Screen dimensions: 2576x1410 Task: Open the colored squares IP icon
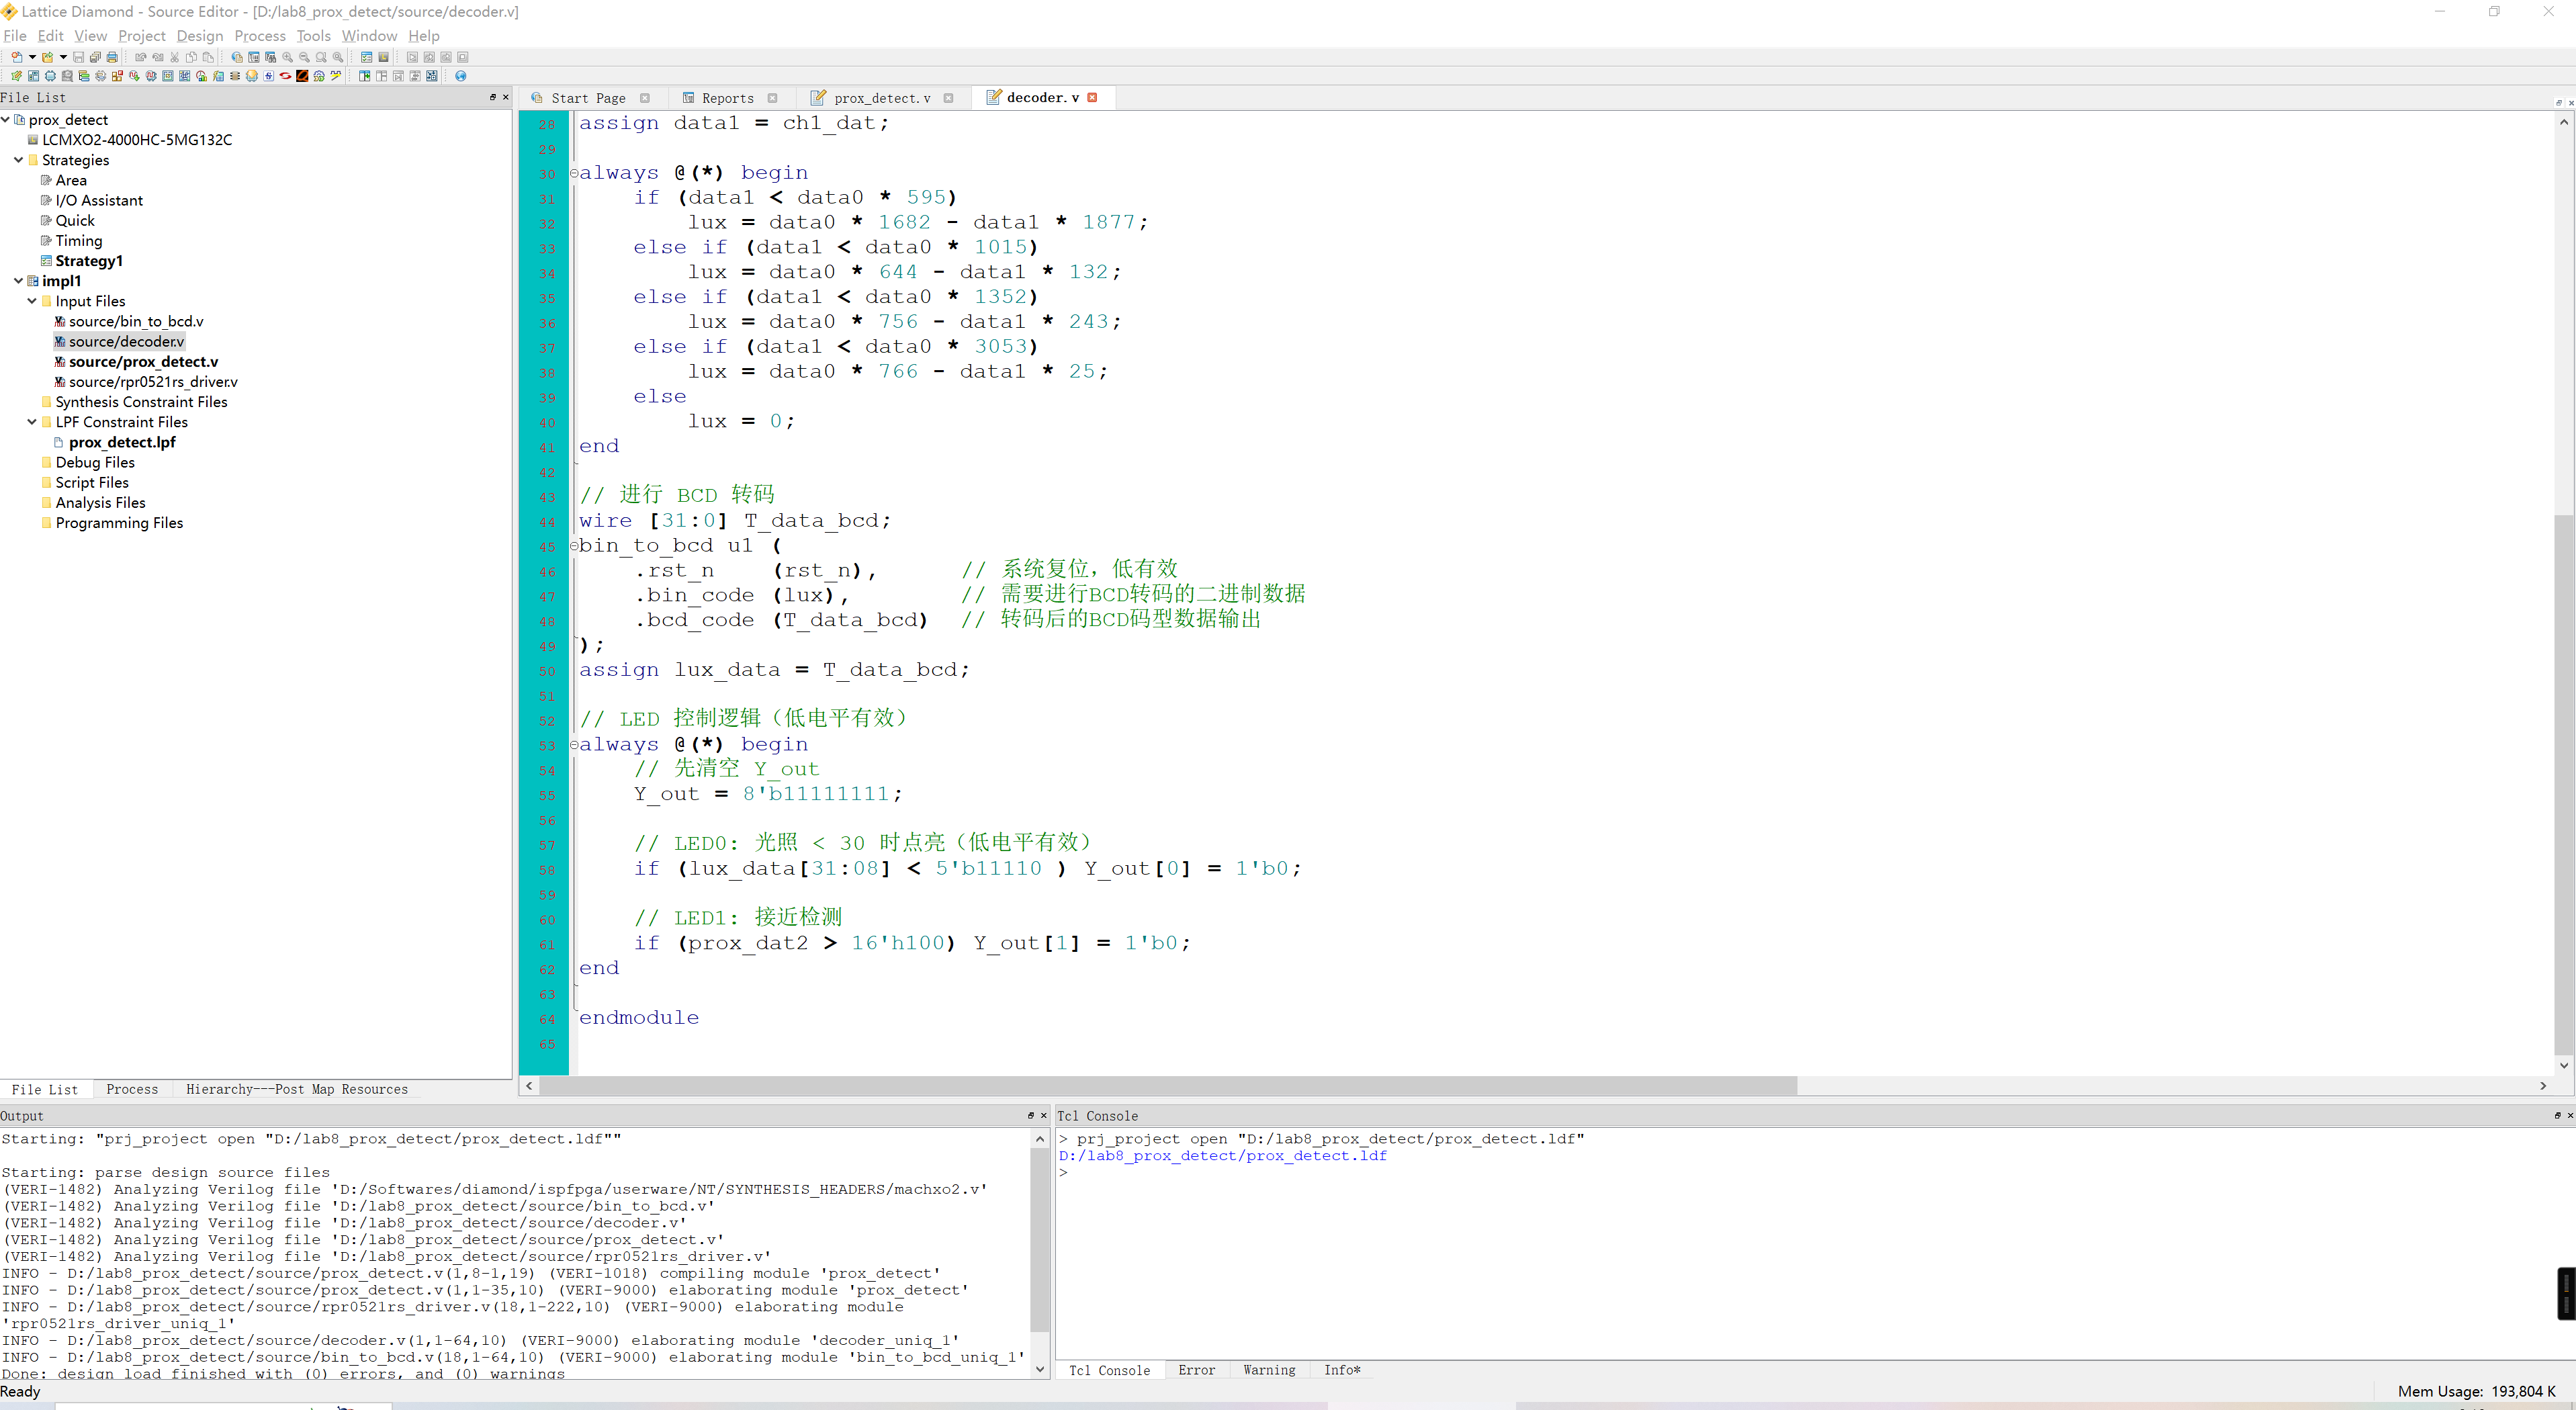[x=117, y=76]
